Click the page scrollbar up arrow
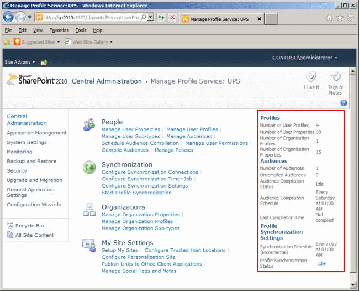Screen dimensions: 359x291 pos(353,71)
